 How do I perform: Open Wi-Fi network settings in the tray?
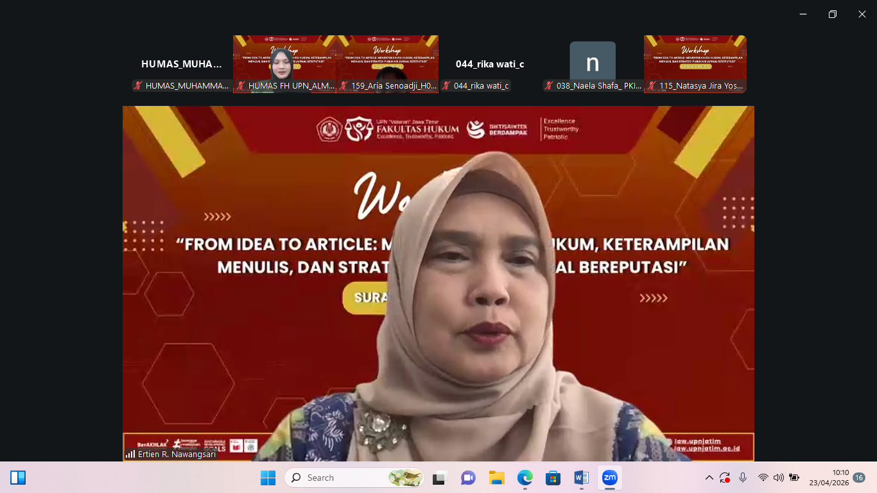coord(763,478)
